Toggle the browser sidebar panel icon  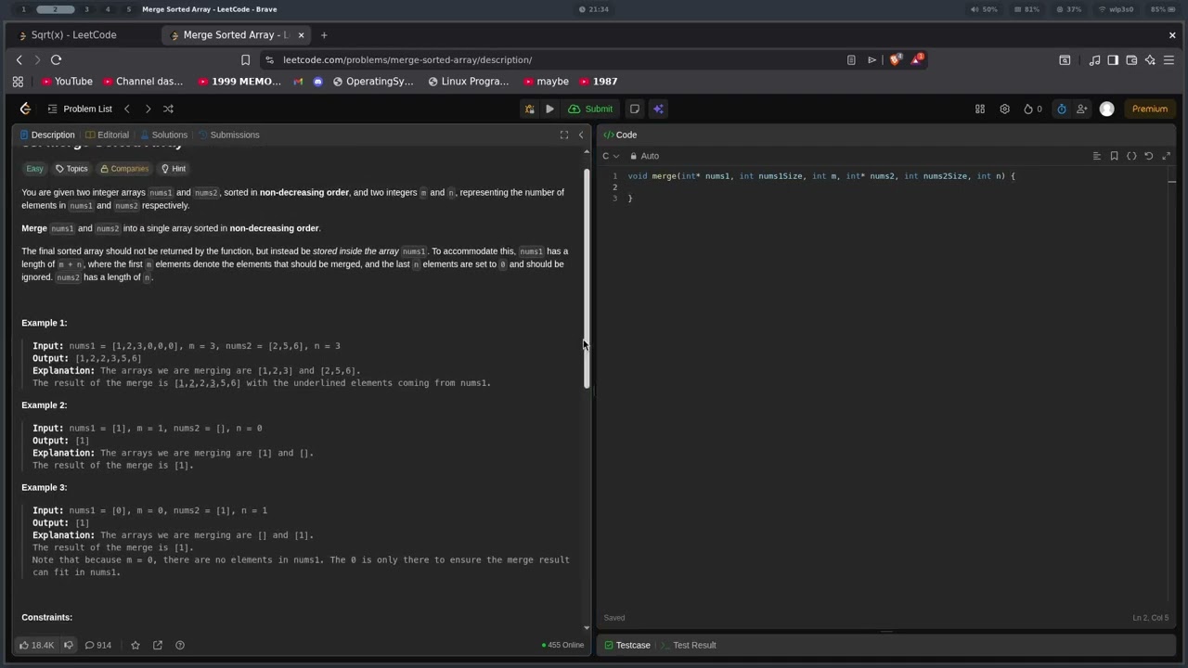pyautogui.click(x=1113, y=59)
